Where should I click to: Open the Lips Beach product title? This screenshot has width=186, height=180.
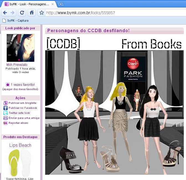tap(20, 145)
